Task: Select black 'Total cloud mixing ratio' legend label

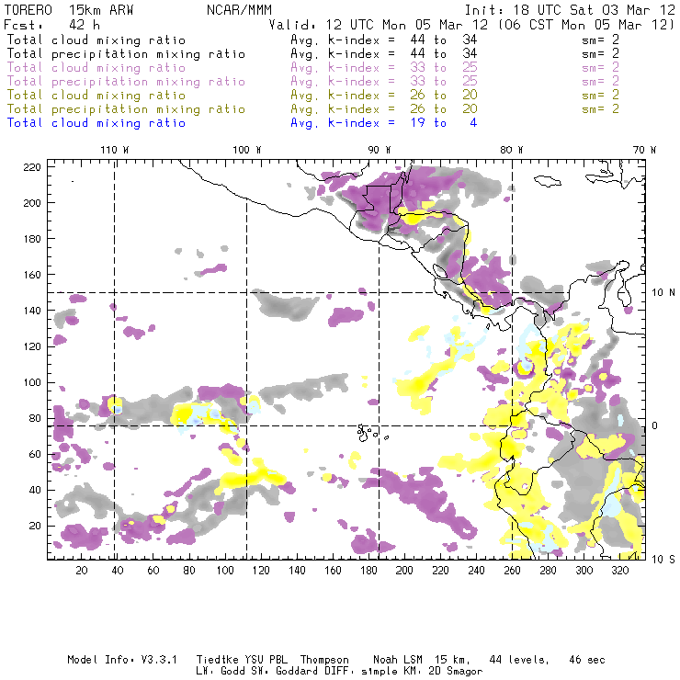Action: (x=96, y=40)
